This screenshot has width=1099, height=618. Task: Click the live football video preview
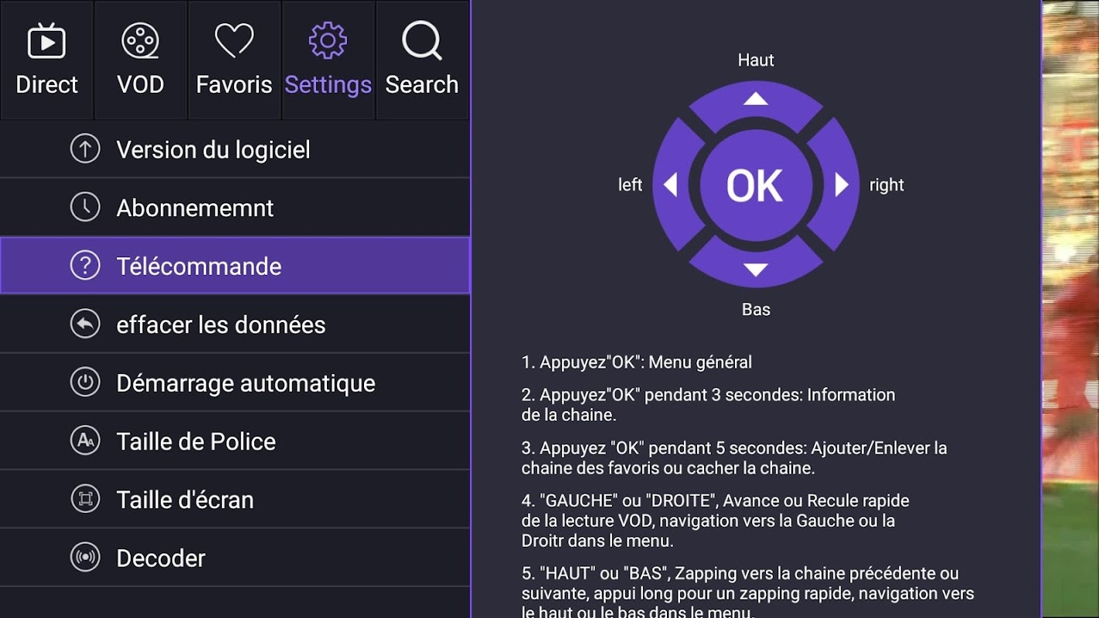pyautogui.click(x=1070, y=309)
